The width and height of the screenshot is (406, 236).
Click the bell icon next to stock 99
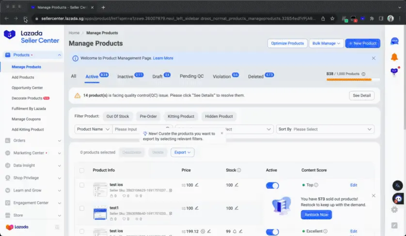(234, 231)
